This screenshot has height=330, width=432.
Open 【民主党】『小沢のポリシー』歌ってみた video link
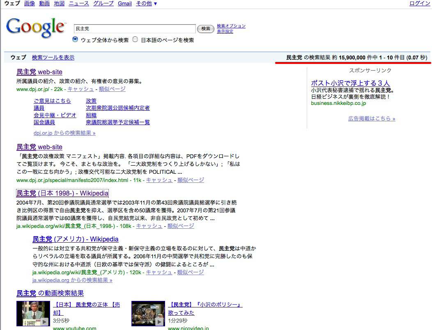pos(205,309)
